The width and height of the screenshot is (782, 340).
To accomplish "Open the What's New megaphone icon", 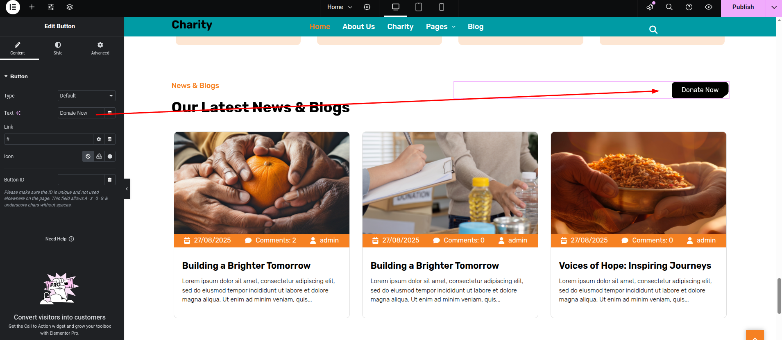I will click(650, 7).
